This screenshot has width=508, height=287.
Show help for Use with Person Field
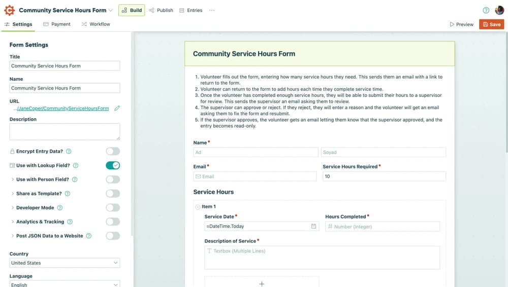75,180
